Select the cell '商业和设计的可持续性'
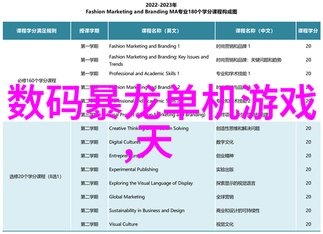Screen dimensions: 323x234 coord(238,210)
